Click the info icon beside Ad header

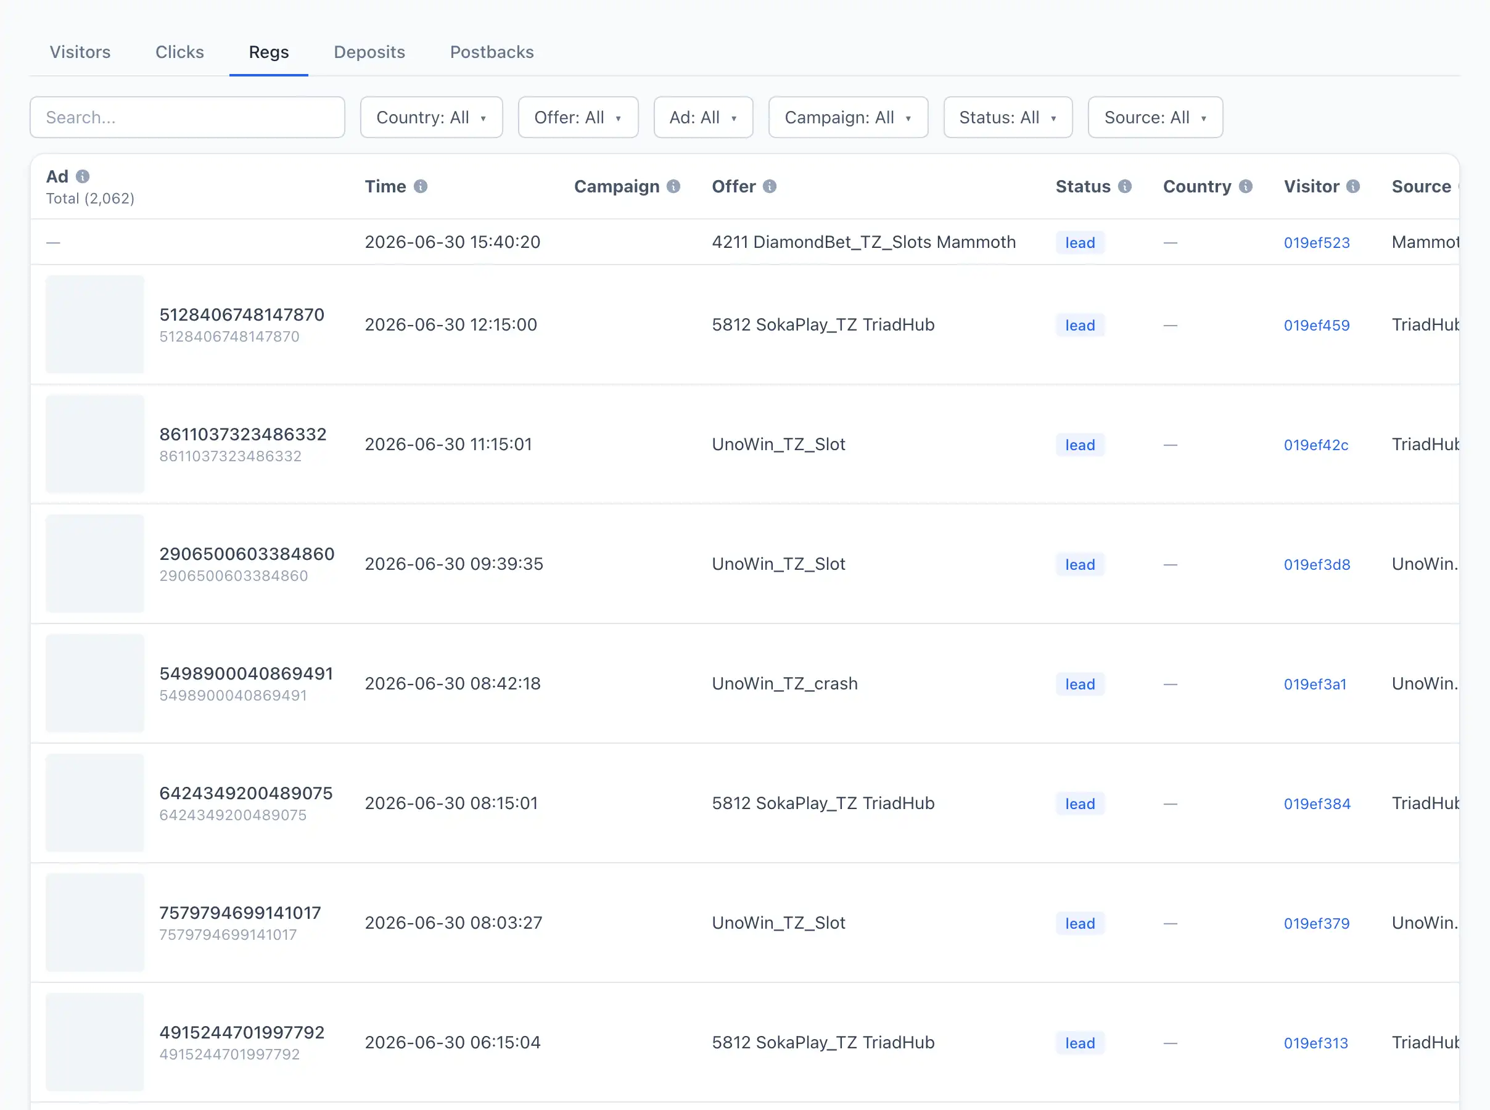pyautogui.click(x=83, y=176)
